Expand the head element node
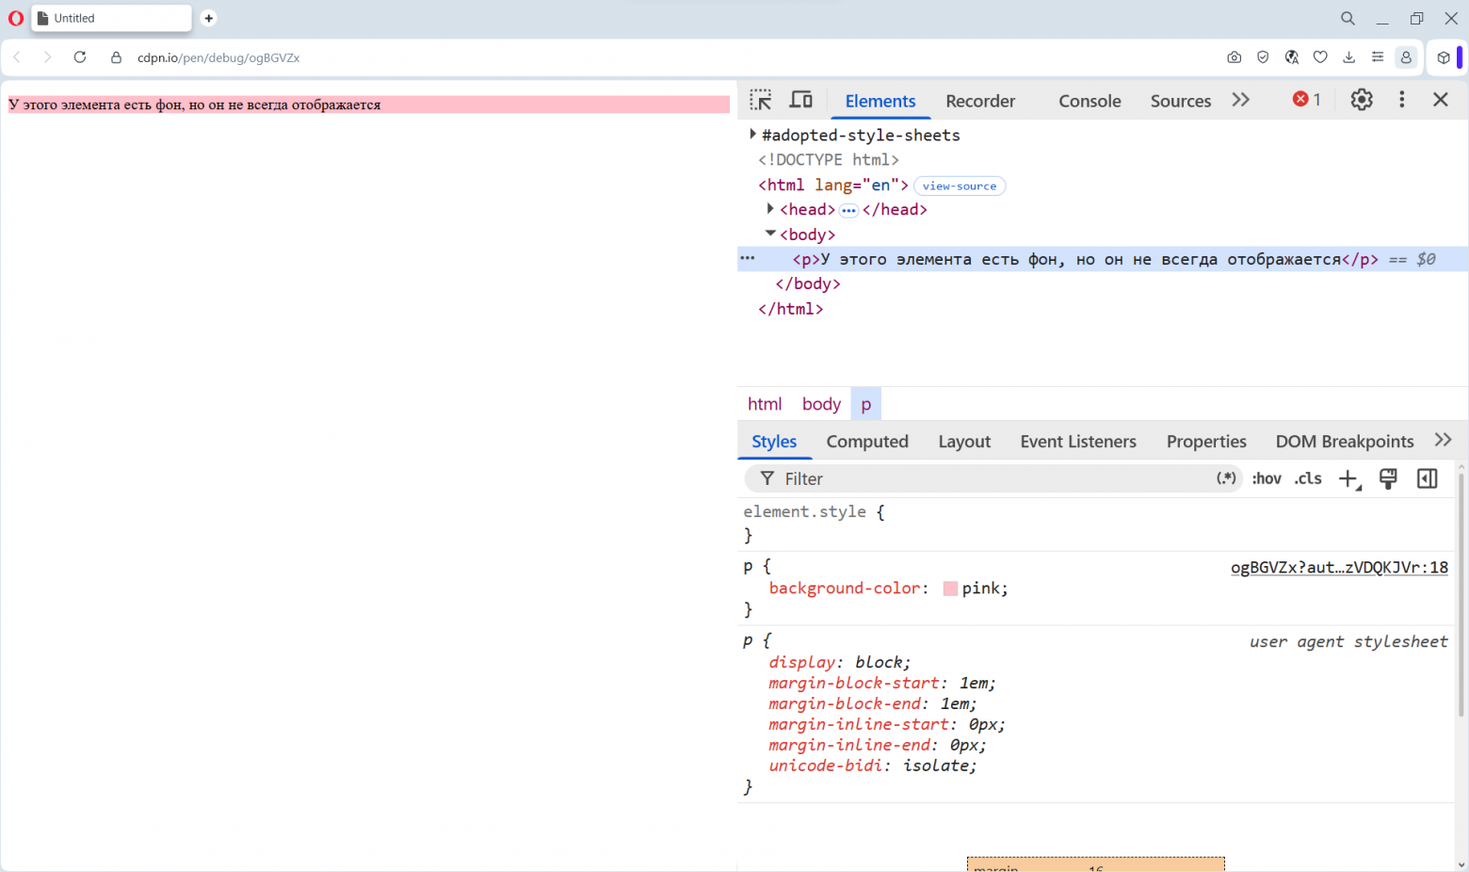This screenshot has width=1469, height=872. pyautogui.click(x=770, y=209)
